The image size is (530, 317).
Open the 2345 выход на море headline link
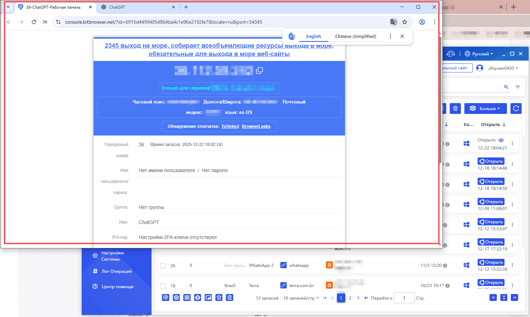pos(219,50)
